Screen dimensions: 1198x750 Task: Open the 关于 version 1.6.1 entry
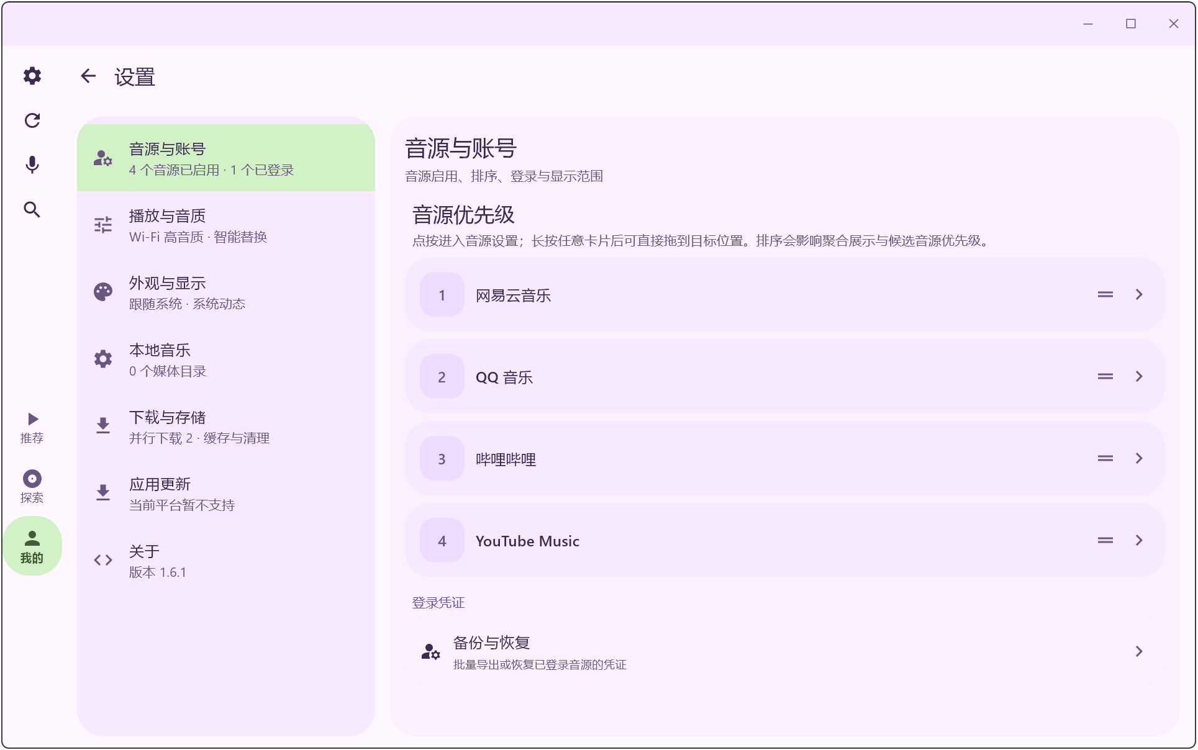(x=226, y=561)
